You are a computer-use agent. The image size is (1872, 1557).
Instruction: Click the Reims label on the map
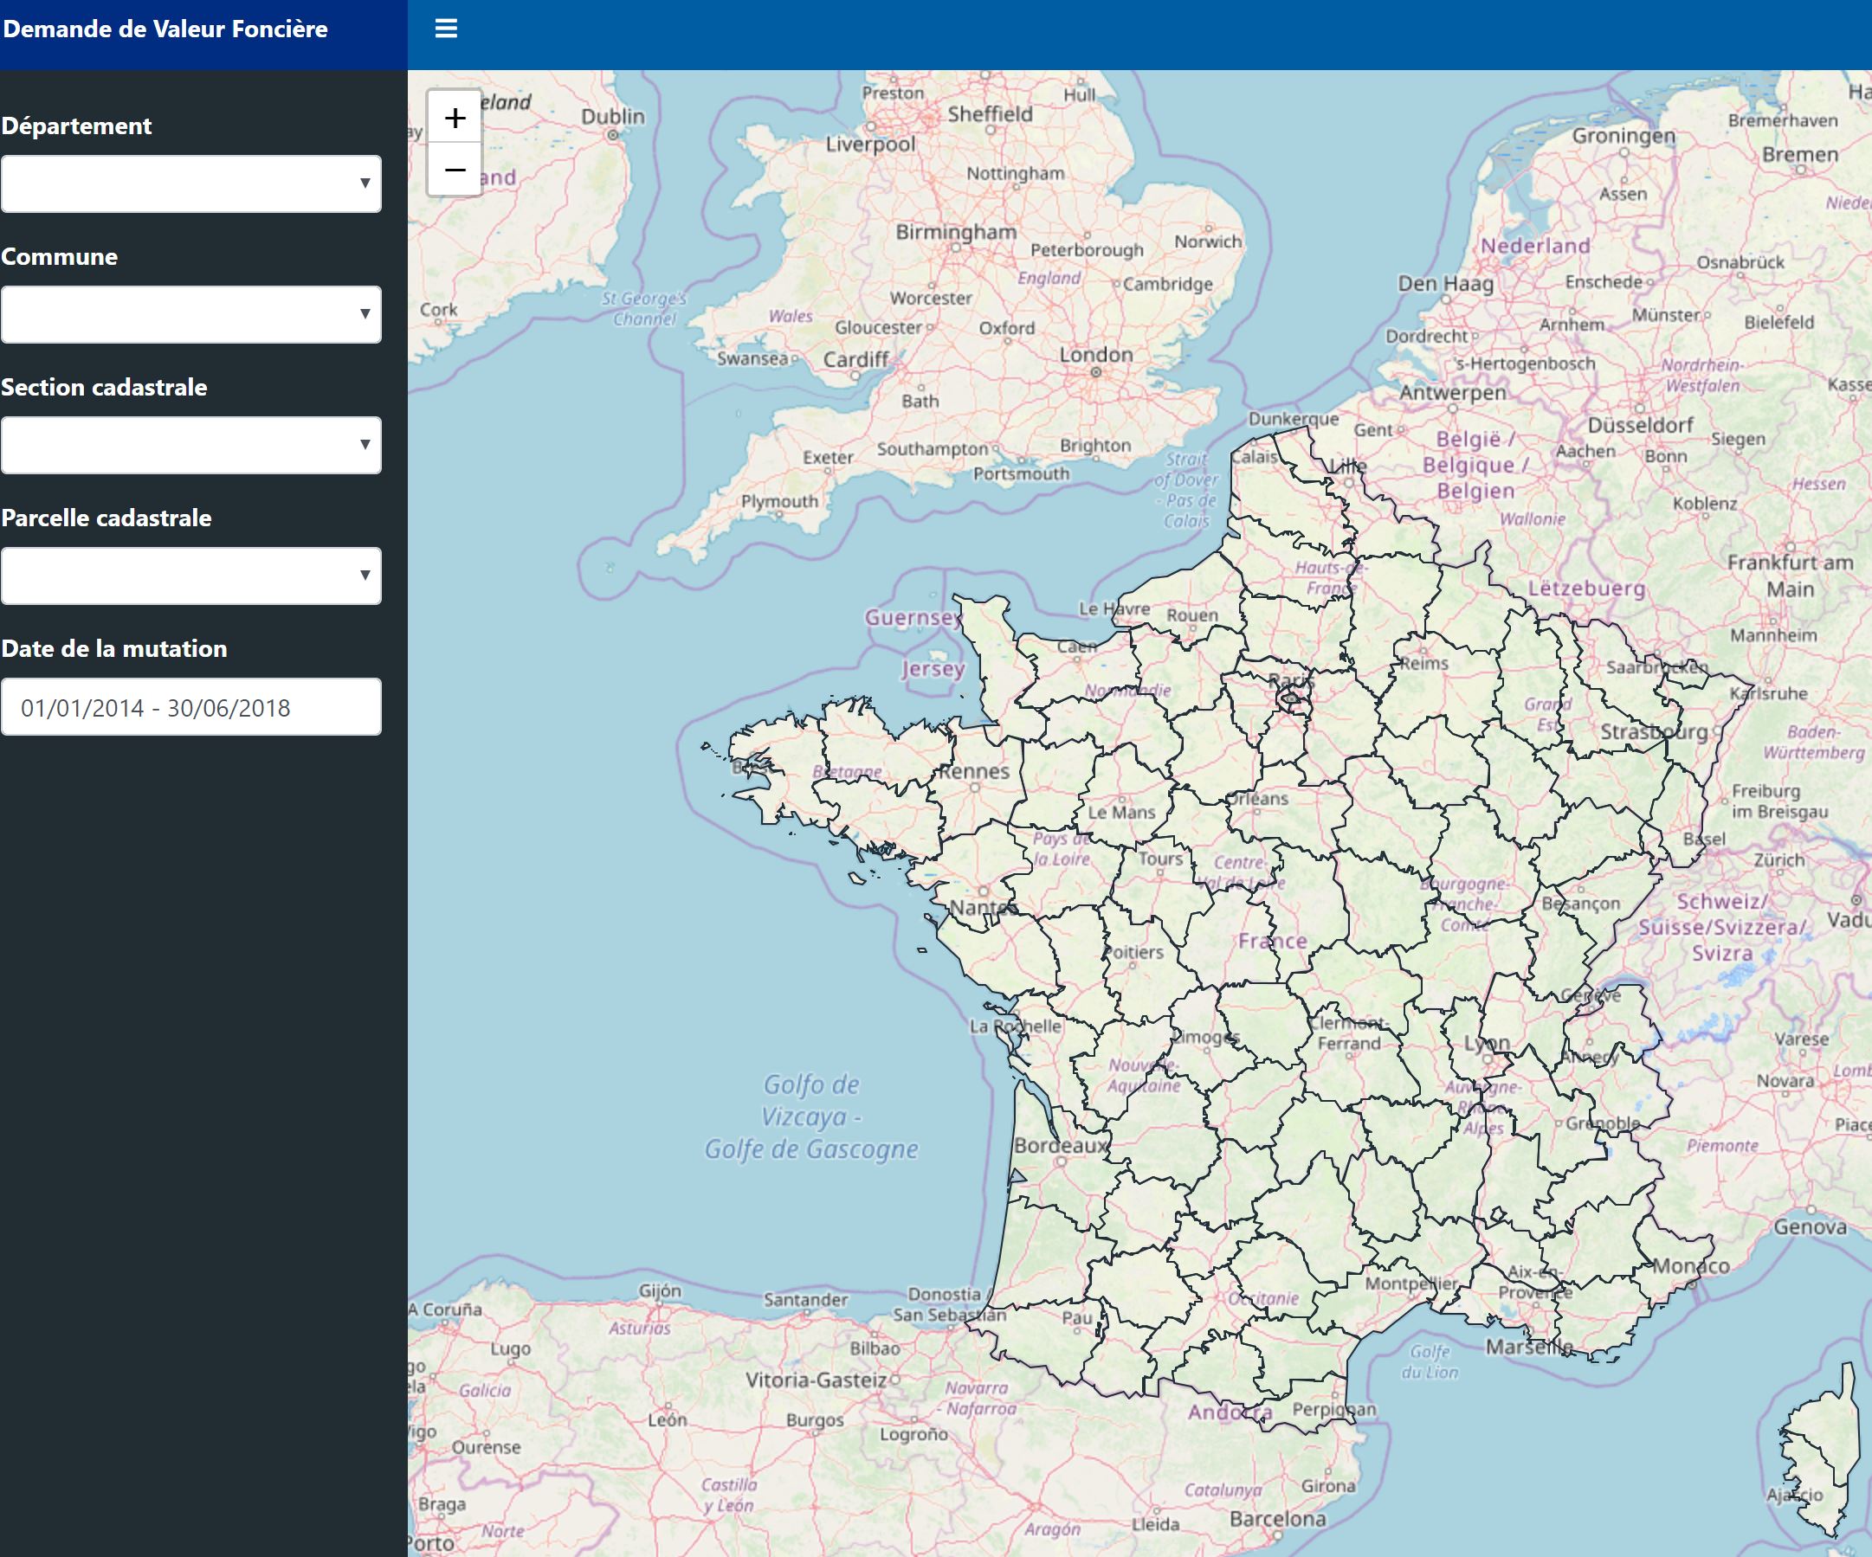pyautogui.click(x=1423, y=663)
